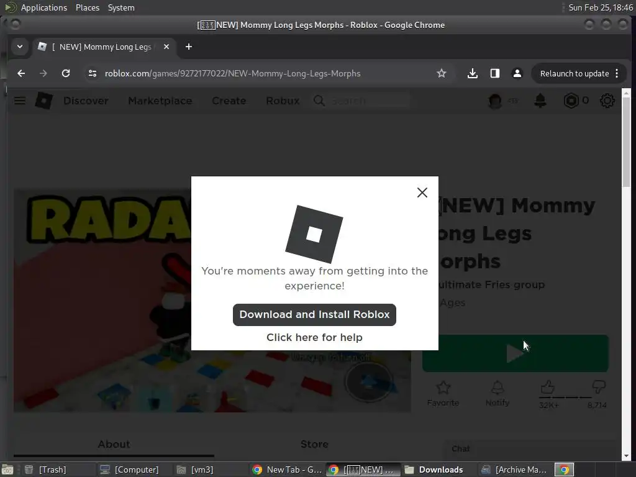Click the game thumbnail image
Screen dimensions: 636x477
[x=212, y=301]
